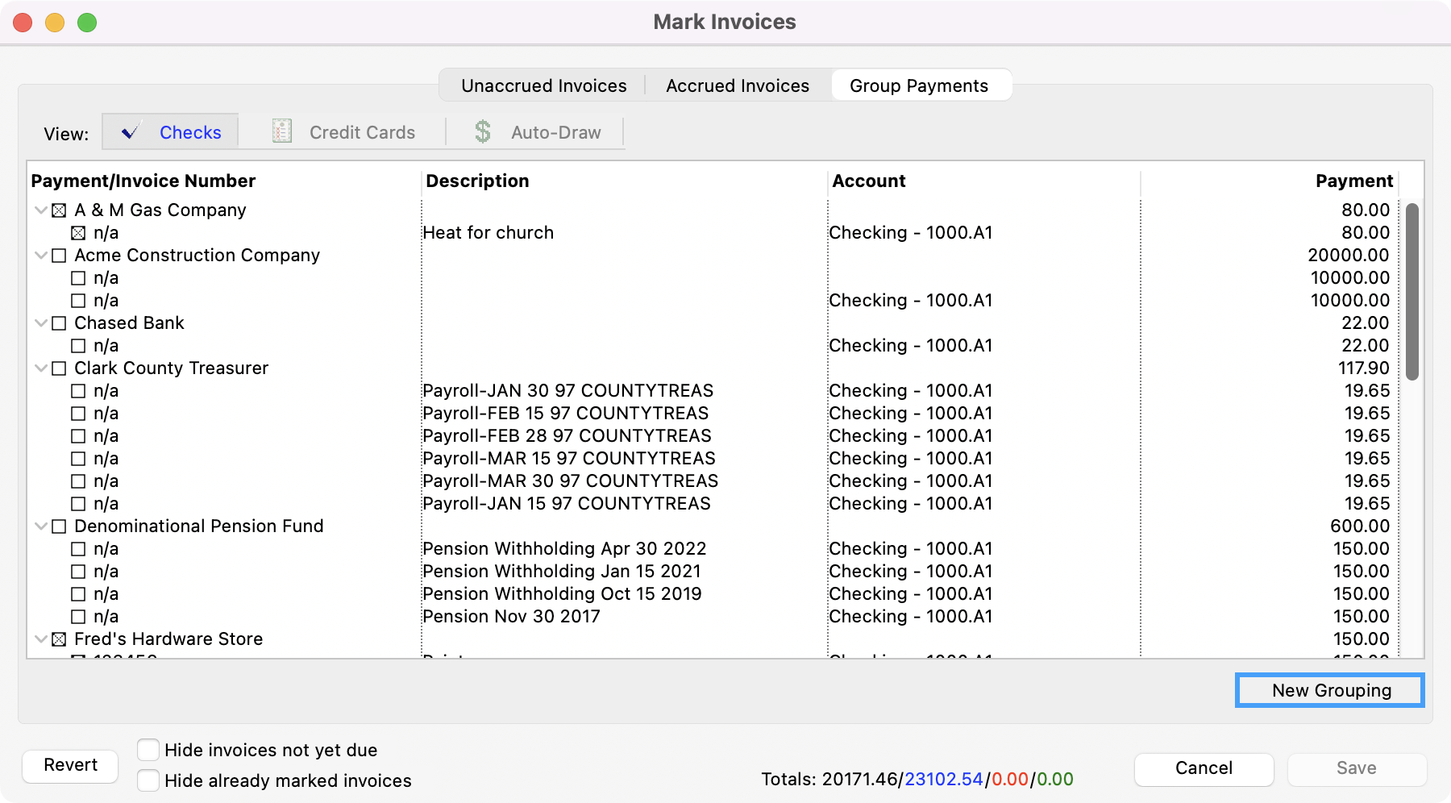This screenshot has height=803, width=1451.
Task: Check the Payroll-FEB 28 97 invoice checkbox
Action: tap(78, 436)
